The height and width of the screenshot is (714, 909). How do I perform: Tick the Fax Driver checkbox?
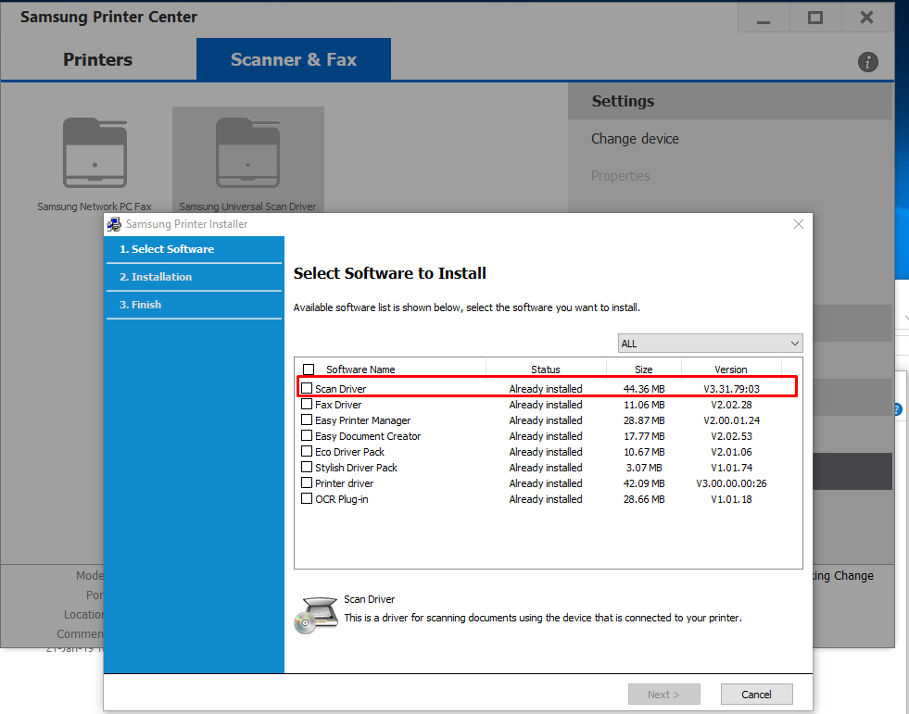click(307, 405)
